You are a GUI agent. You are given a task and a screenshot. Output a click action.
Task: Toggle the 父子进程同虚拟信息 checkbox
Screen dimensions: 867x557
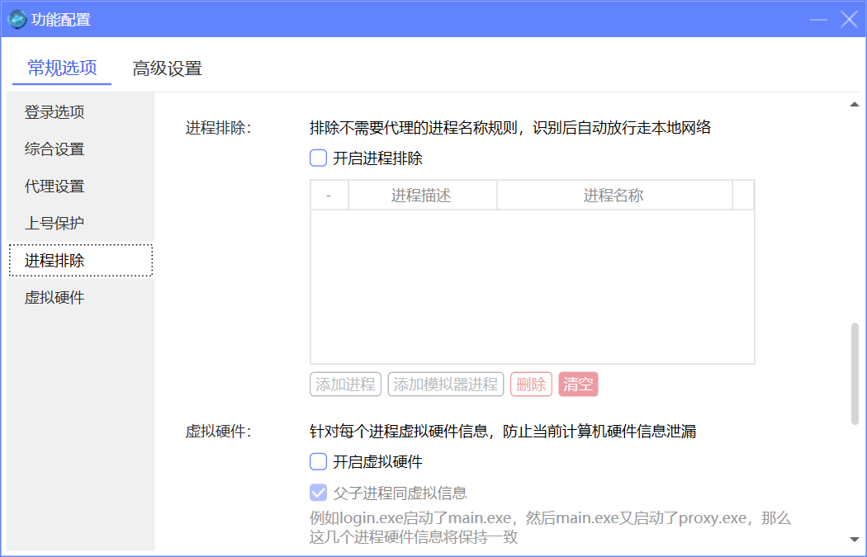point(319,493)
